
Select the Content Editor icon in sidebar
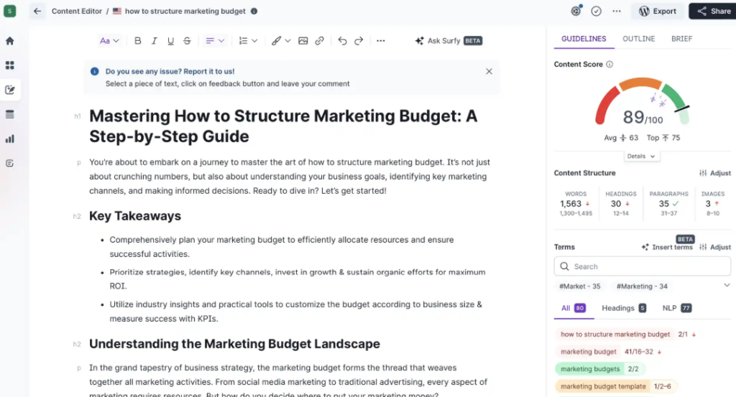click(10, 90)
